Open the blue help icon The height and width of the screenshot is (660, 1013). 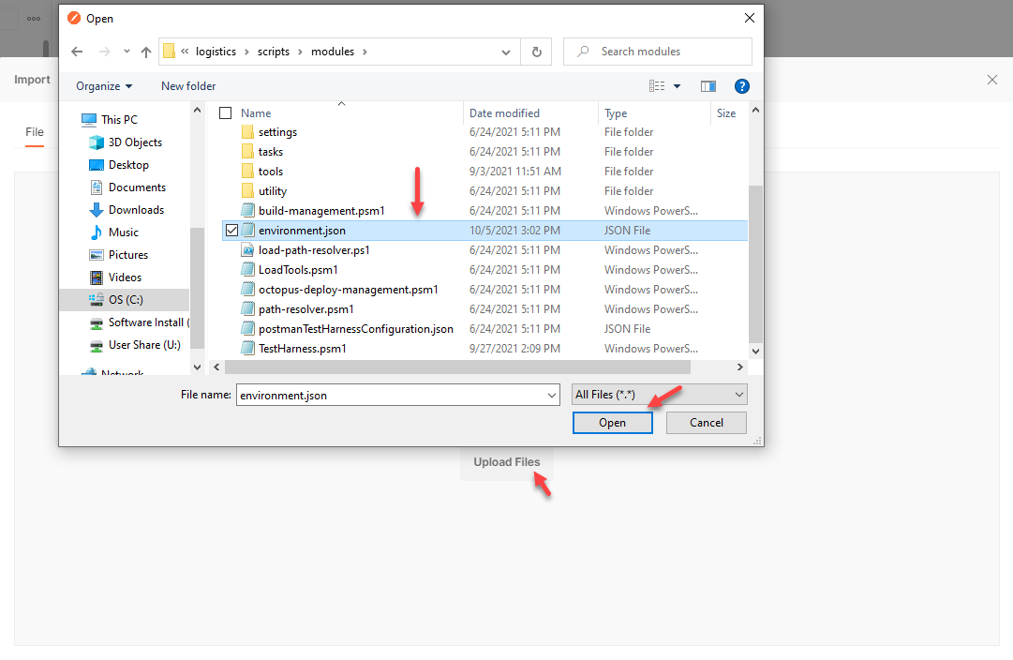(x=741, y=86)
